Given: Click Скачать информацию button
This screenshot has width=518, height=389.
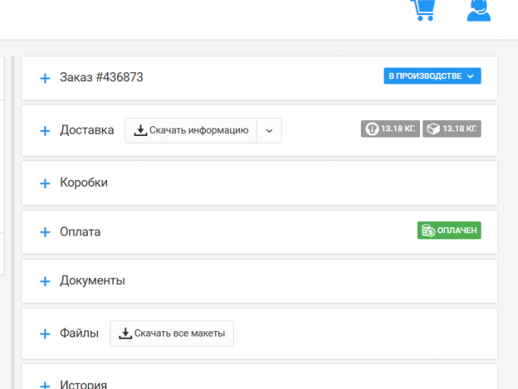Looking at the screenshot, I should [191, 131].
